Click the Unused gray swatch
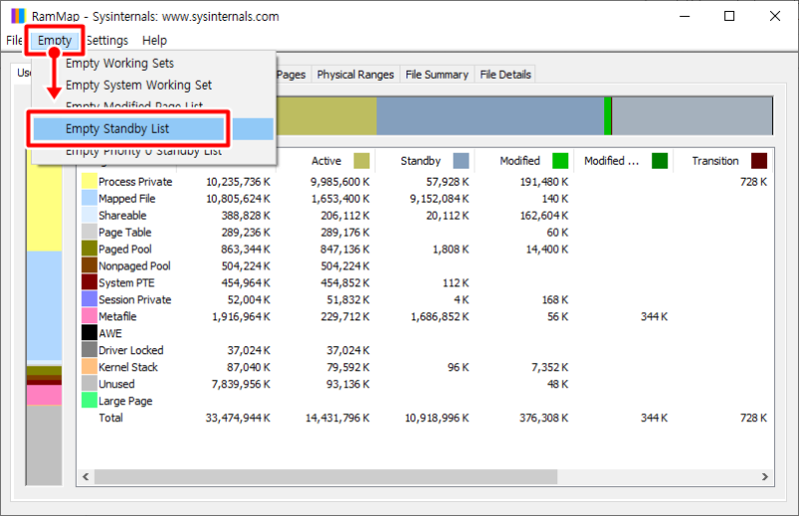The width and height of the screenshot is (799, 516). click(89, 383)
